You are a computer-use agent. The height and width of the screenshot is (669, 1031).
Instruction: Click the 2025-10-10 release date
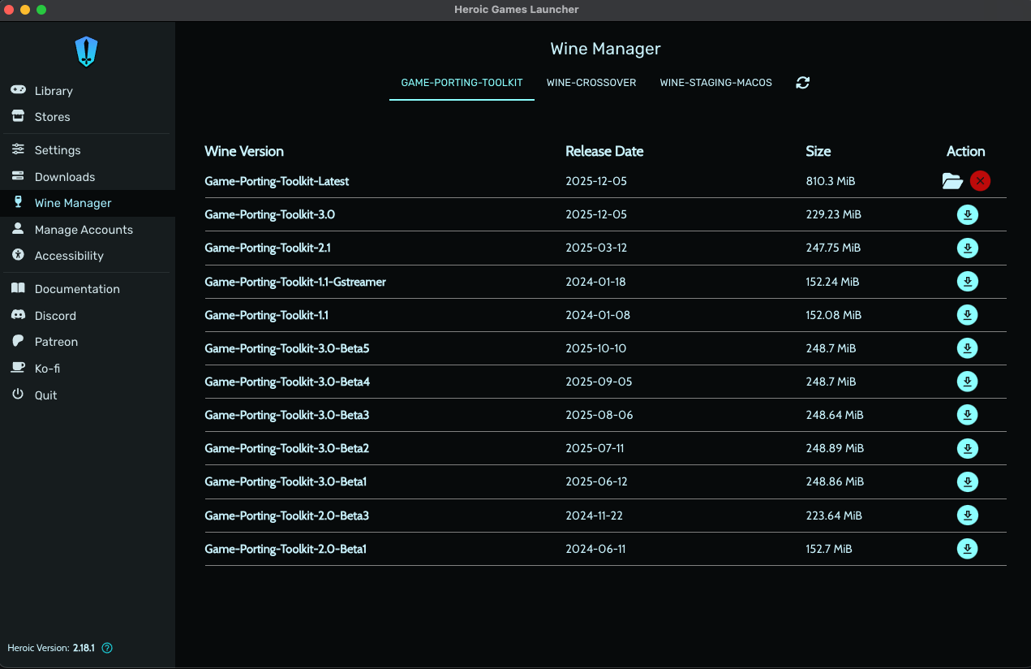click(596, 348)
